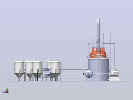Image resolution: width=133 pixels, height=100 pixels.
Task: Select the spherical tank beside kettle
Action: tap(89, 74)
